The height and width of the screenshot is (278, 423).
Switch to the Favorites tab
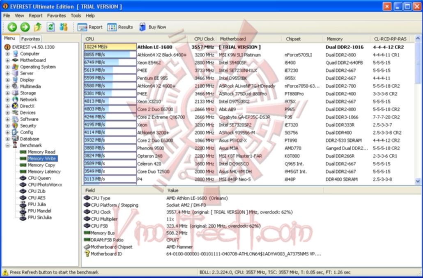(30, 39)
